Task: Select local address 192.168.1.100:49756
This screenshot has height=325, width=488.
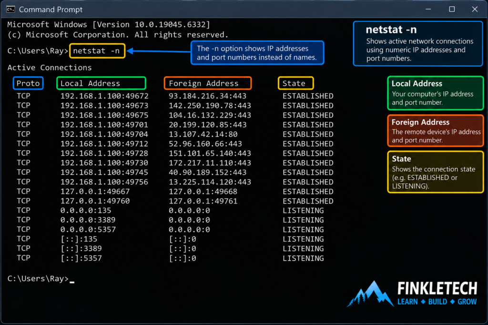Action: pyautogui.click(x=104, y=182)
